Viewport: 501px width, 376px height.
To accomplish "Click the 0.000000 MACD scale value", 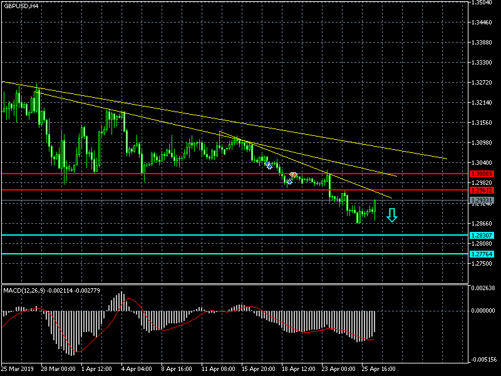I will 483,310.
